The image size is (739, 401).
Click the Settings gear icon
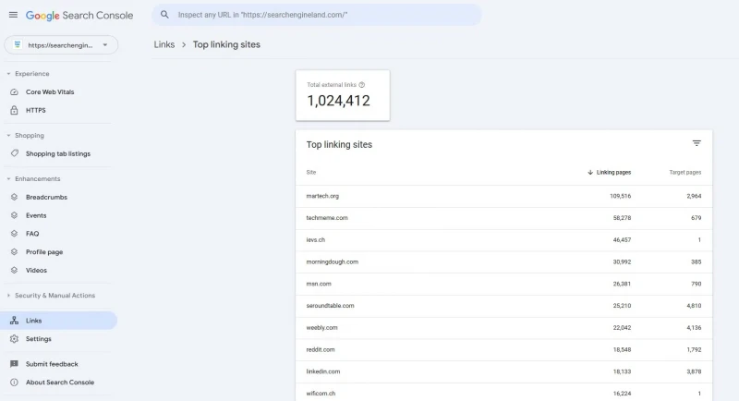pos(14,339)
